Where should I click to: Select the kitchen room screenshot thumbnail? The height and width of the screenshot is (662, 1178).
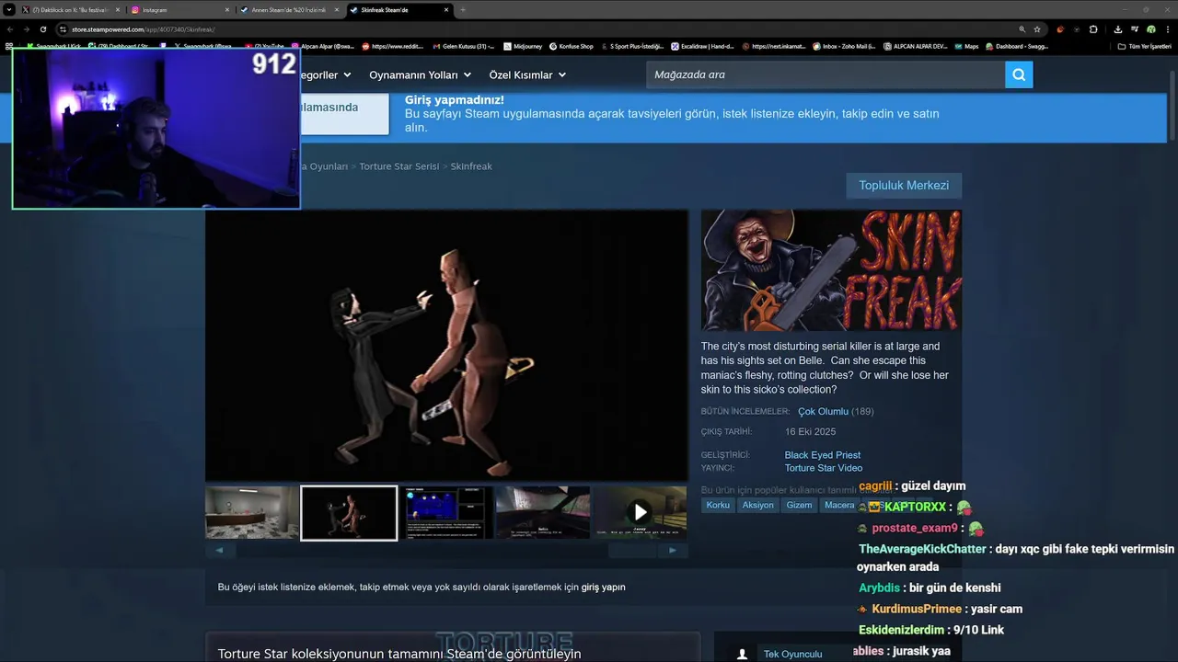pos(251,513)
